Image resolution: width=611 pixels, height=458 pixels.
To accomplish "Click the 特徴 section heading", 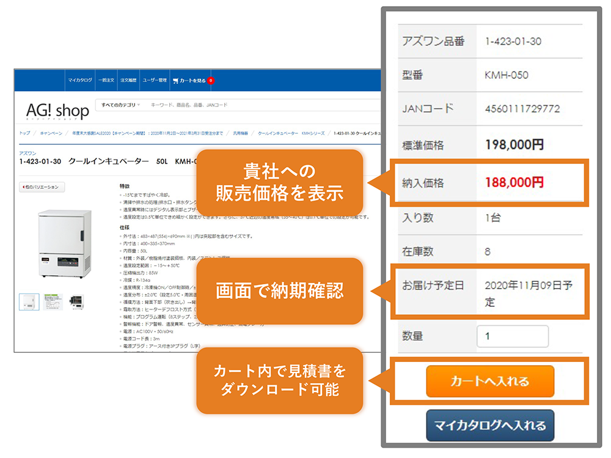I will click(x=125, y=186).
